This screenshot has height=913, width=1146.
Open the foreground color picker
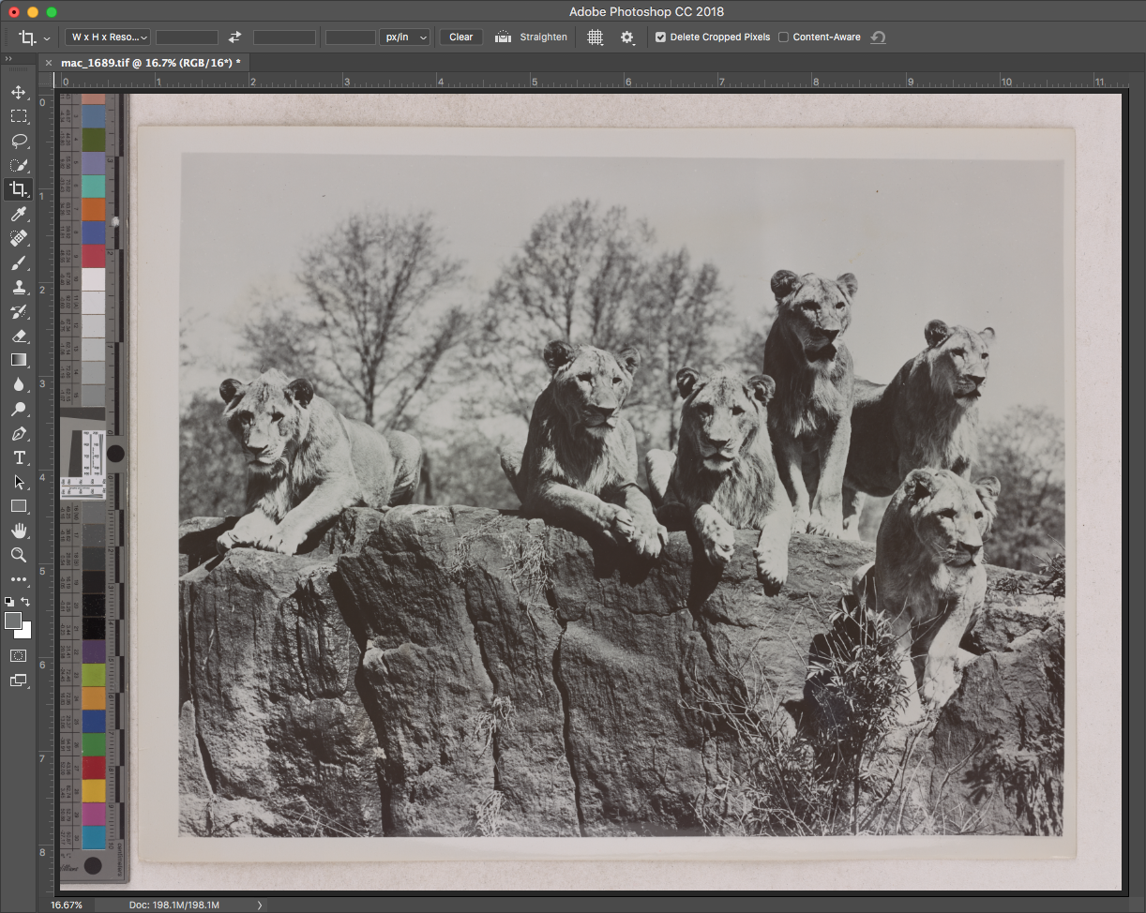click(x=12, y=621)
